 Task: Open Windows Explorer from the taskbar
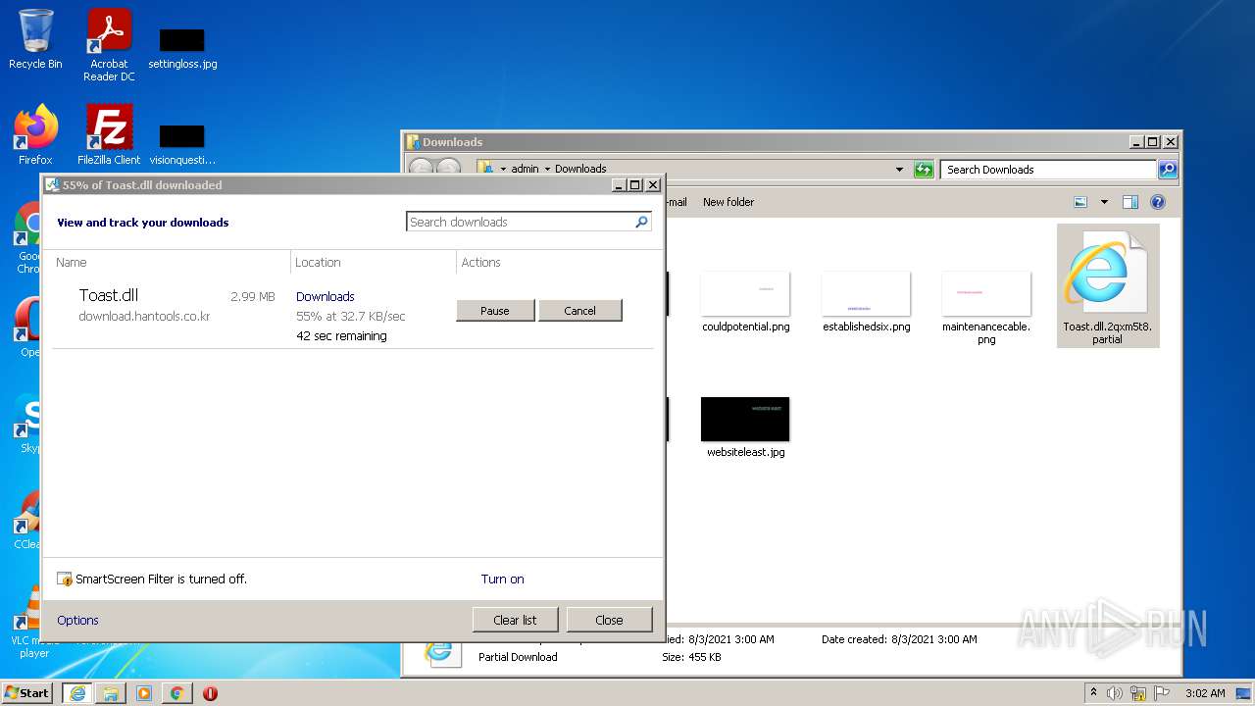coord(111,693)
